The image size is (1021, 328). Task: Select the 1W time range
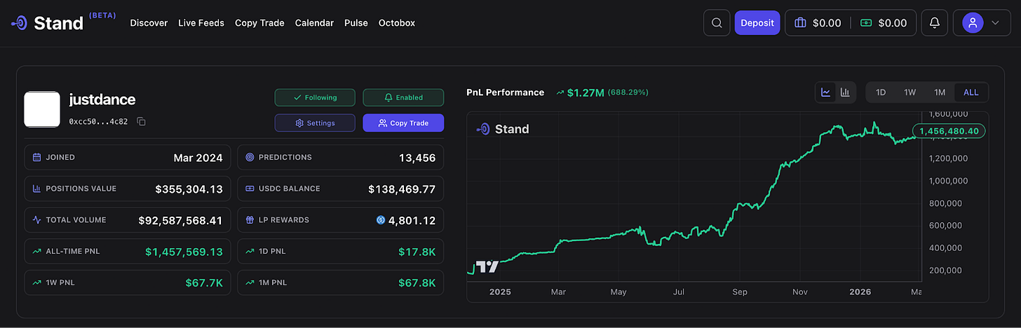click(910, 93)
